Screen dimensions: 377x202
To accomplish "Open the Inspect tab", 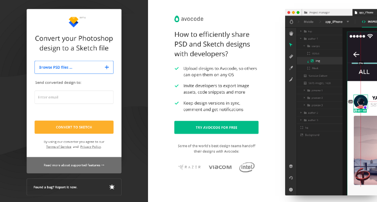I will [x=369, y=22].
